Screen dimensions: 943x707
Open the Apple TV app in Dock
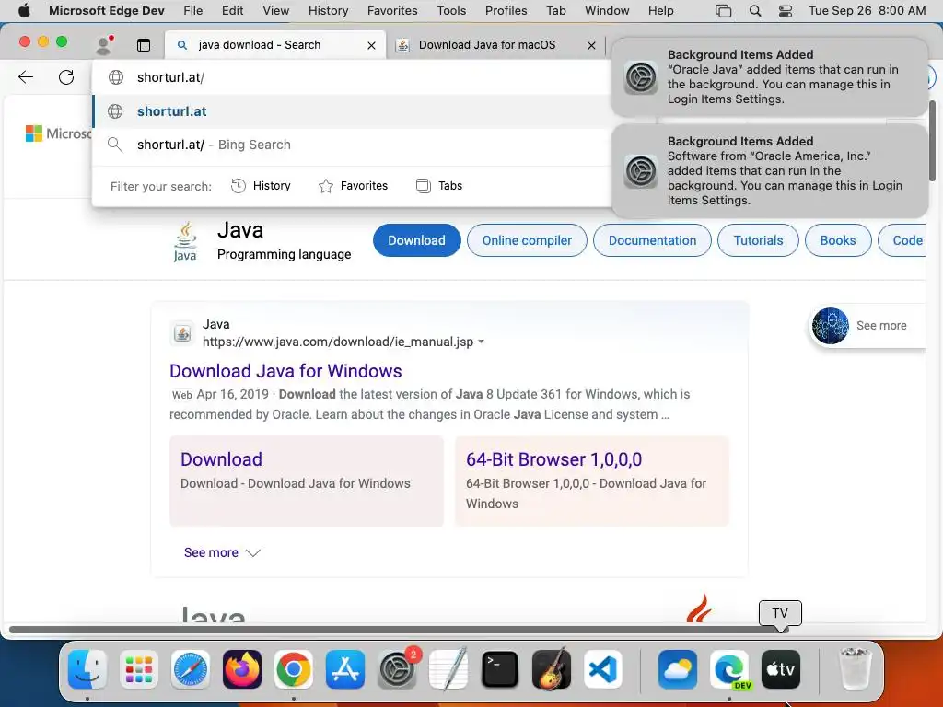(781, 669)
